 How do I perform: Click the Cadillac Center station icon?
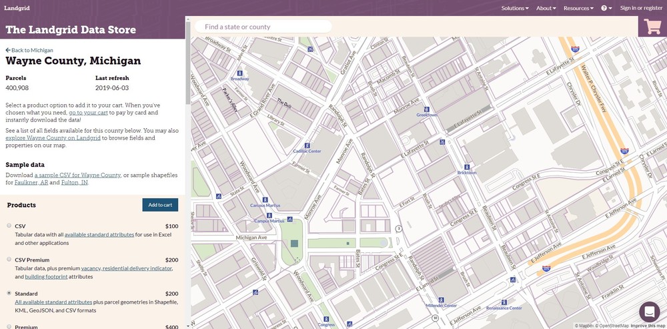(x=307, y=145)
